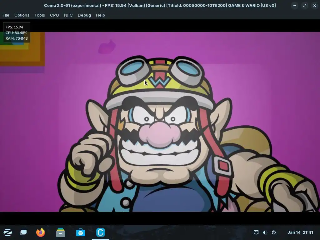Open the Tools menu
This screenshot has height=240, width=320.
pos(40,15)
